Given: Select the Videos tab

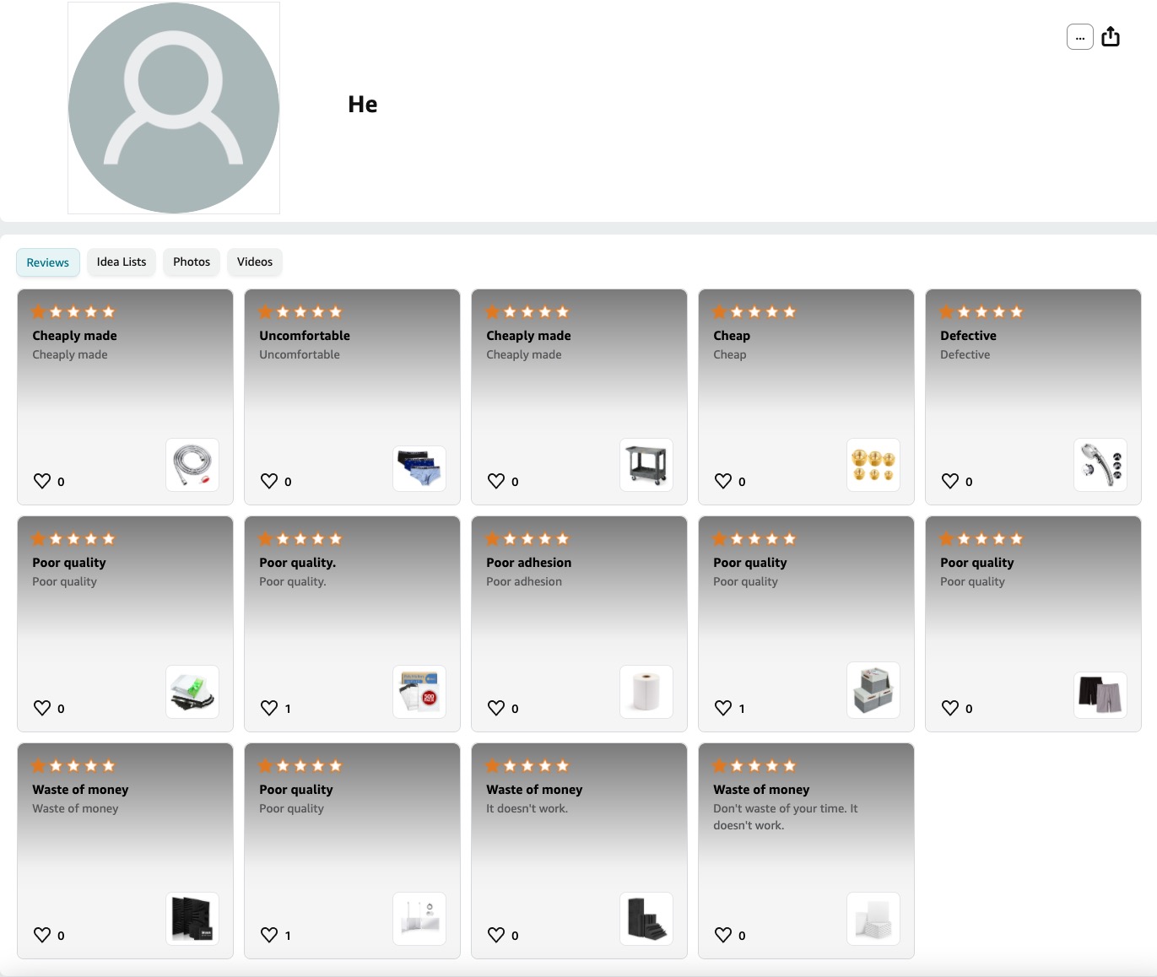Looking at the screenshot, I should [x=255, y=262].
